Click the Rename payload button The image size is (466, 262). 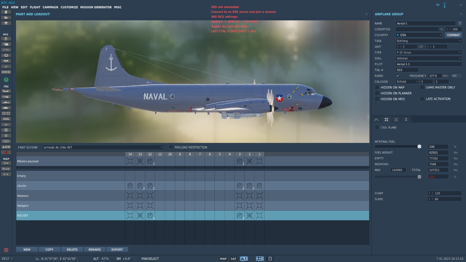pyautogui.click(x=94, y=250)
